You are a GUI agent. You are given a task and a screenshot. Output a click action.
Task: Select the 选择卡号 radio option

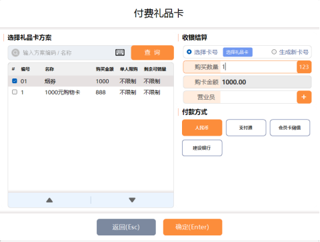189,52
